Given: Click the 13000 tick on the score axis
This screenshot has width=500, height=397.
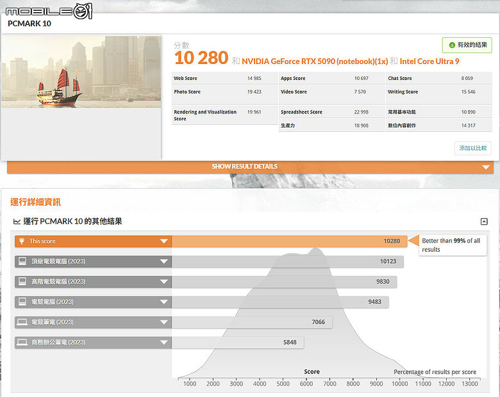Looking at the screenshot, I should 470,384.
